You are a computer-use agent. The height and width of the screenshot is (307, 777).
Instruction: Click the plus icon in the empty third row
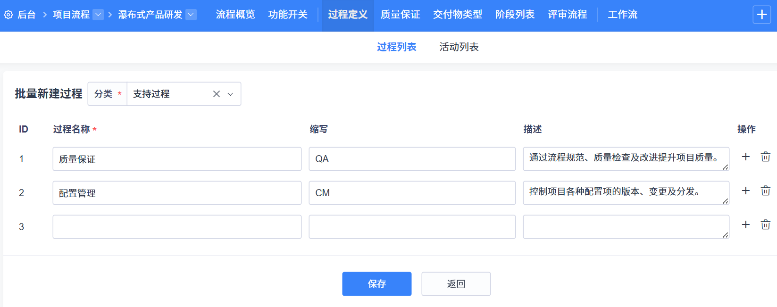click(x=745, y=225)
